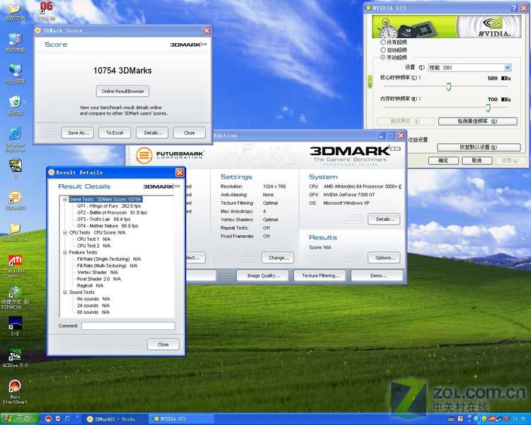Click Save As in Score window
The image size is (531, 425).
coord(78,133)
